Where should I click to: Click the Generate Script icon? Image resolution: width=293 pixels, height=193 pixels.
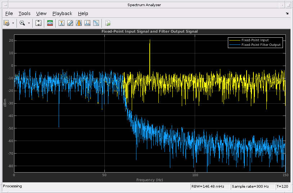[108, 23]
